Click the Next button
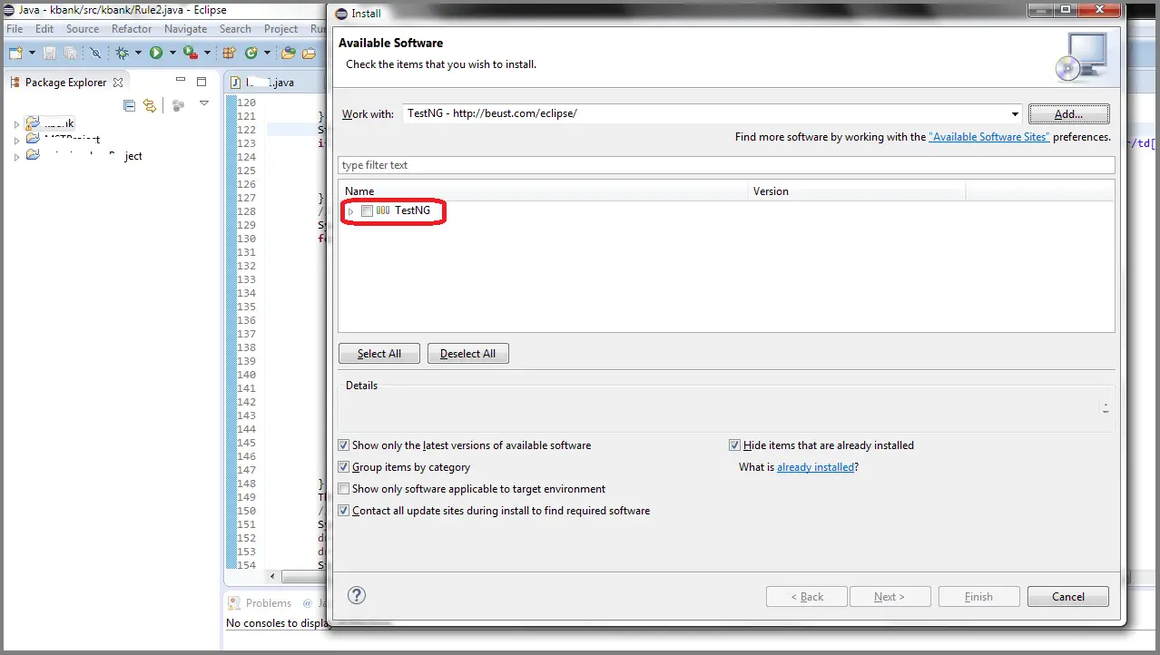 coord(890,597)
